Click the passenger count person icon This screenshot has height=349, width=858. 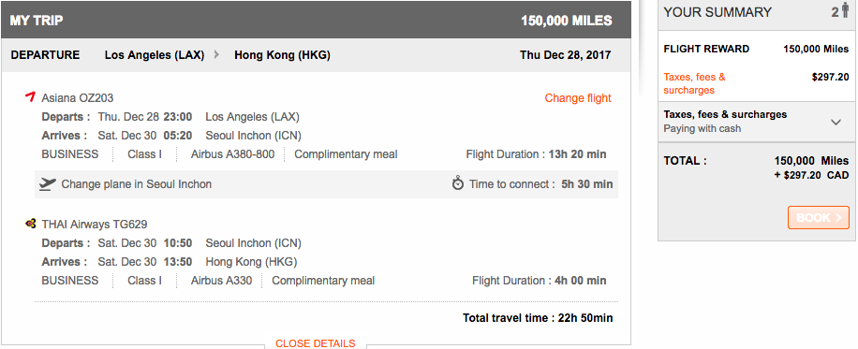[x=846, y=11]
